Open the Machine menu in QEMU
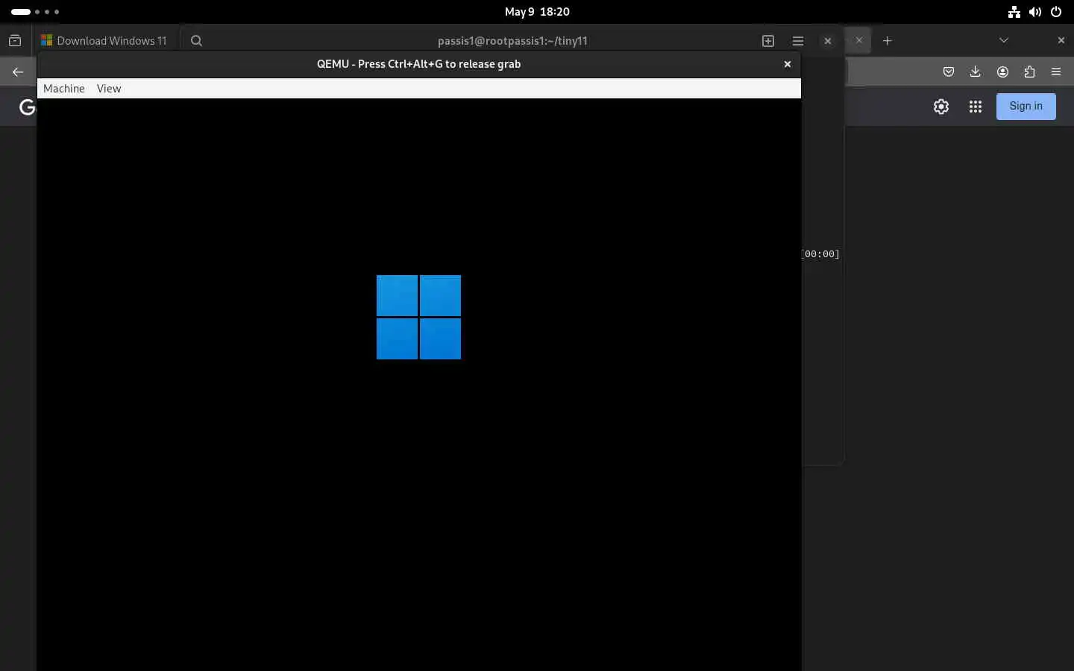The height and width of the screenshot is (671, 1074). 64,88
